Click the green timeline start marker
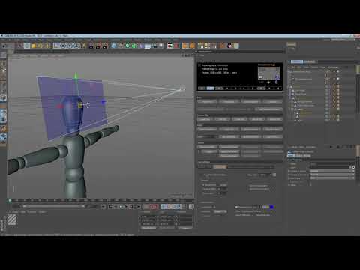This screenshot has height=270, width=360. point(10,200)
